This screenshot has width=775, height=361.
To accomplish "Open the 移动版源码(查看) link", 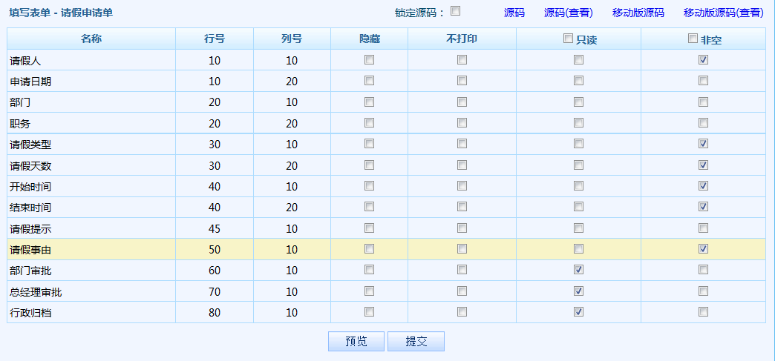I will (723, 13).
